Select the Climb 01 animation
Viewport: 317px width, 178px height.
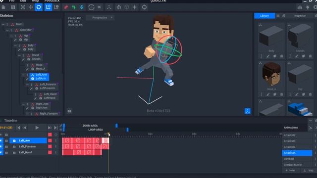point(297,159)
